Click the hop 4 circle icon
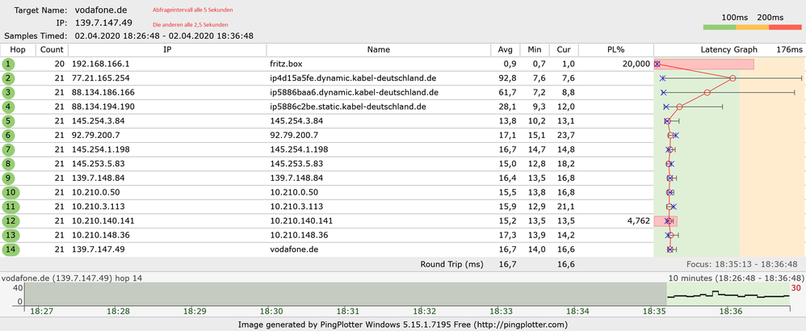Screen dimensions: 806x331 tap(9, 107)
